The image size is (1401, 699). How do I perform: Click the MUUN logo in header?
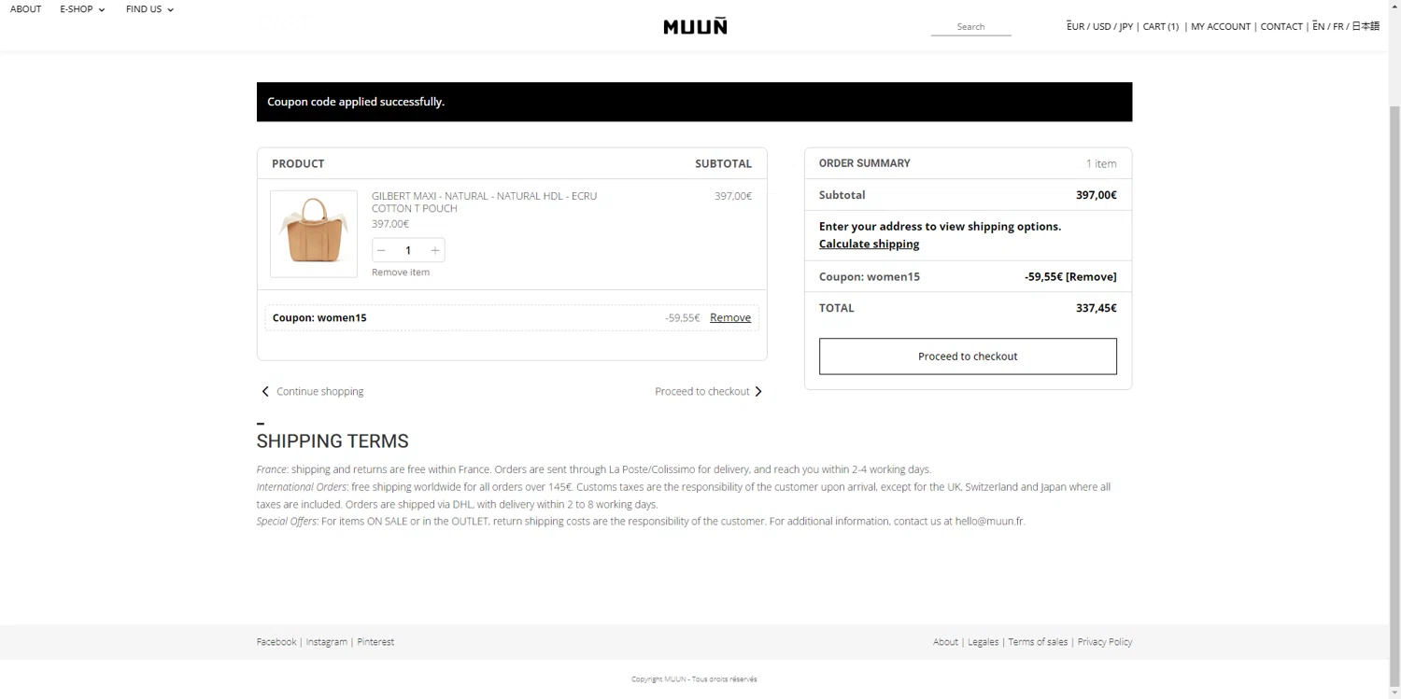pyautogui.click(x=695, y=26)
